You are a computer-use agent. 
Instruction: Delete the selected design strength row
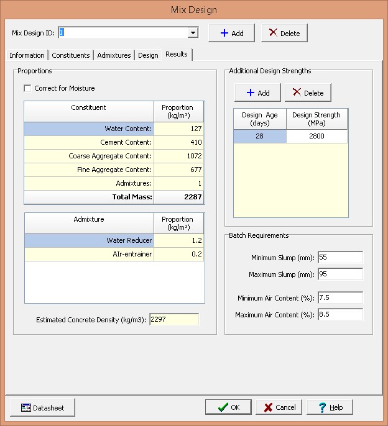pyautogui.click(x=308, y=93)
